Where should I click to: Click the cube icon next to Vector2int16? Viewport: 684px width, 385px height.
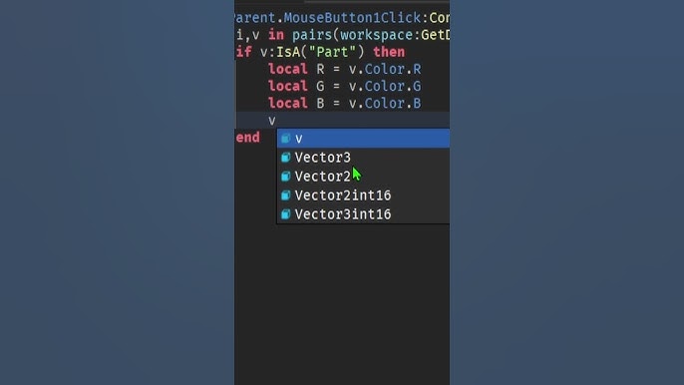(286, 195)
